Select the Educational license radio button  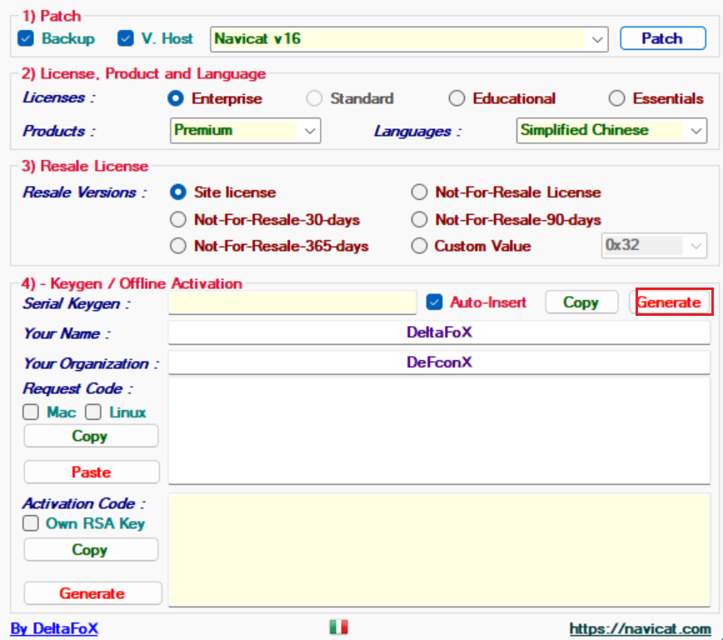click(456, 98)
